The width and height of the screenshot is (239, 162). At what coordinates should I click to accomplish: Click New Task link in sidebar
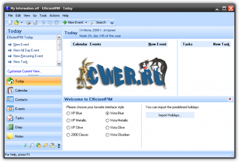click(x=20, y=62)
